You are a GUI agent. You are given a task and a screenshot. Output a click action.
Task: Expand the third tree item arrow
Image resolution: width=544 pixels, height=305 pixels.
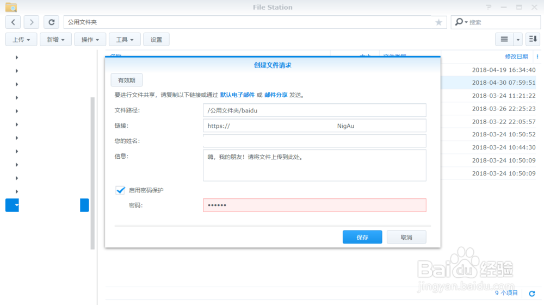(17, 84)
